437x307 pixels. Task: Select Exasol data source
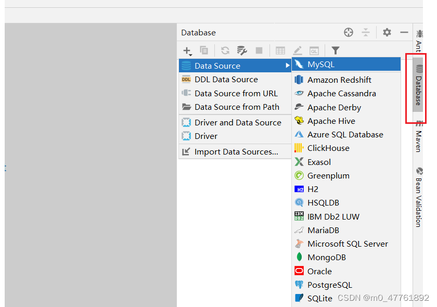(x=346, y=162)
